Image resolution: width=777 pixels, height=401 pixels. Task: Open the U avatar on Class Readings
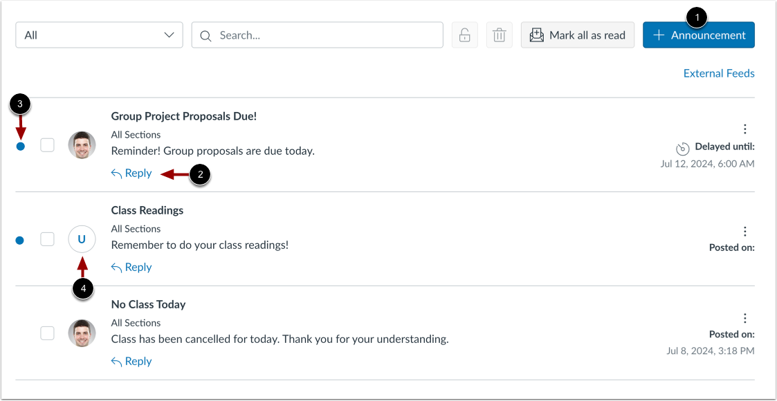[x=82, y=239]
